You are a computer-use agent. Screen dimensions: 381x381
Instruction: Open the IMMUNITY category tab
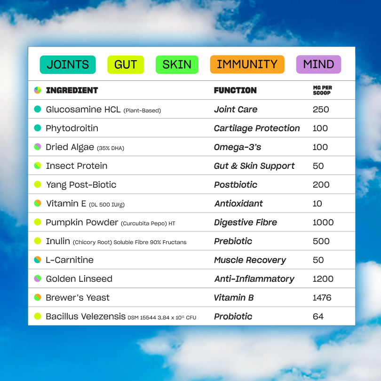247,64
